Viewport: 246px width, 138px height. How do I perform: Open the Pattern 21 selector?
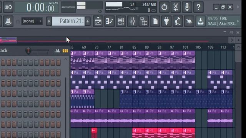69,21
